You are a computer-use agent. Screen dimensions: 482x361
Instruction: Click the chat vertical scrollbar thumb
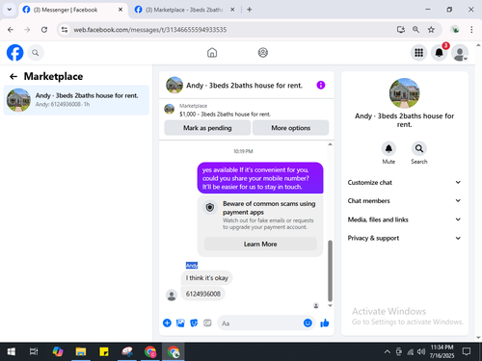click(x=330, y=271)
